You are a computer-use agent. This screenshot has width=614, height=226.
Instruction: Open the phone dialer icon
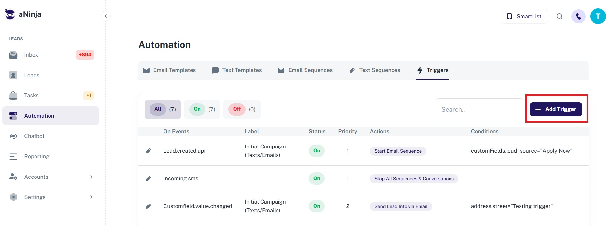(578, 16)
